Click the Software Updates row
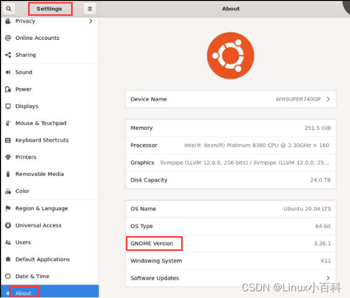The image size is (350, 298). click(x=231, y=278)
